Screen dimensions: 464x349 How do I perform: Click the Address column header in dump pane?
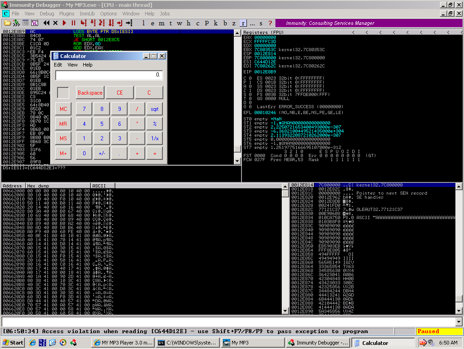(x=13, y=186)
